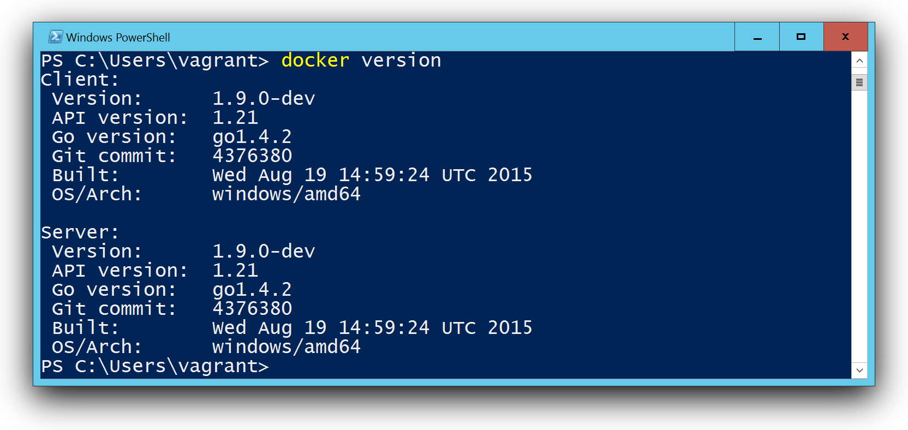Click the OS/Arch value windows/amd64
The width and height of the screenshot is (908, 430).
click(285, 194)
